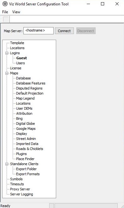This screenshot has width=124, height=208.
Task: Open Database Features settings
Action: tap(31, 83)
